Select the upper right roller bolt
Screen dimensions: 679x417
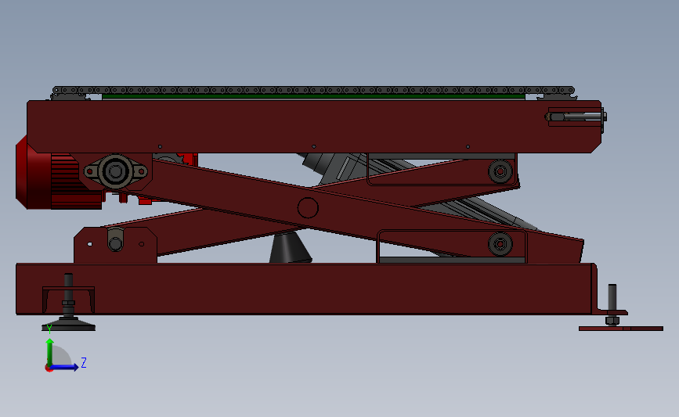point(500,171)
